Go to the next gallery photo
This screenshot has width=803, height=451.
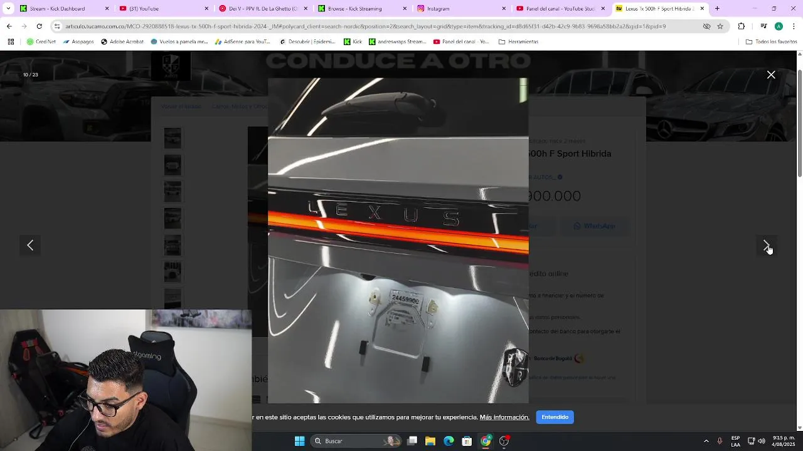767,246
